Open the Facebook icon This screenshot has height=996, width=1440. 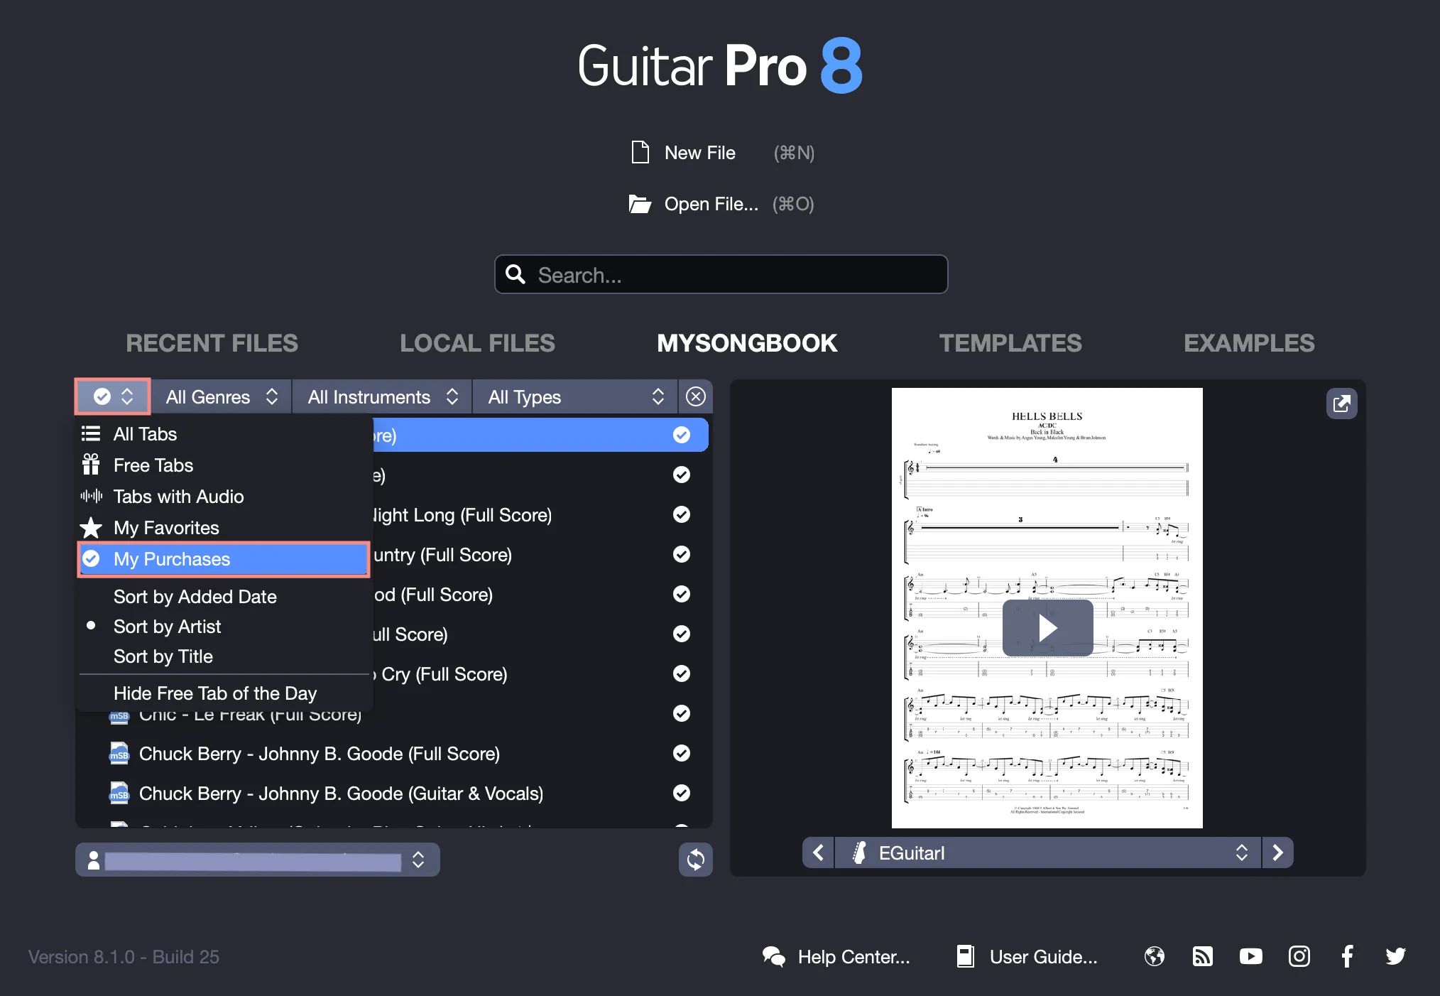click(1347, 957)
